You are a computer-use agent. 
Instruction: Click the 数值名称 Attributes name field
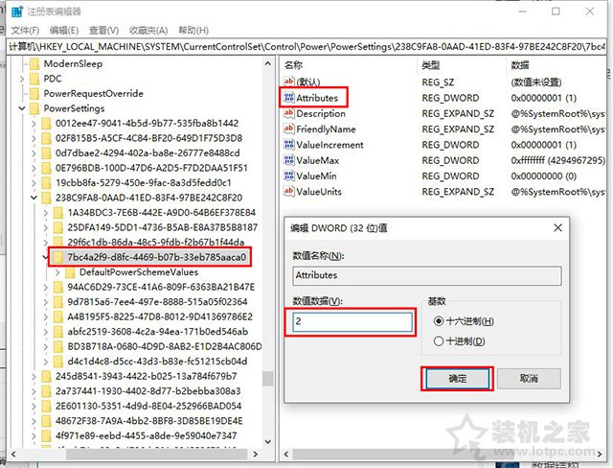pyautogui.click(x=427, y=275)
